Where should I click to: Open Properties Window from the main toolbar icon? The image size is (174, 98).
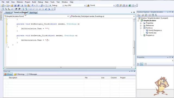120,5
